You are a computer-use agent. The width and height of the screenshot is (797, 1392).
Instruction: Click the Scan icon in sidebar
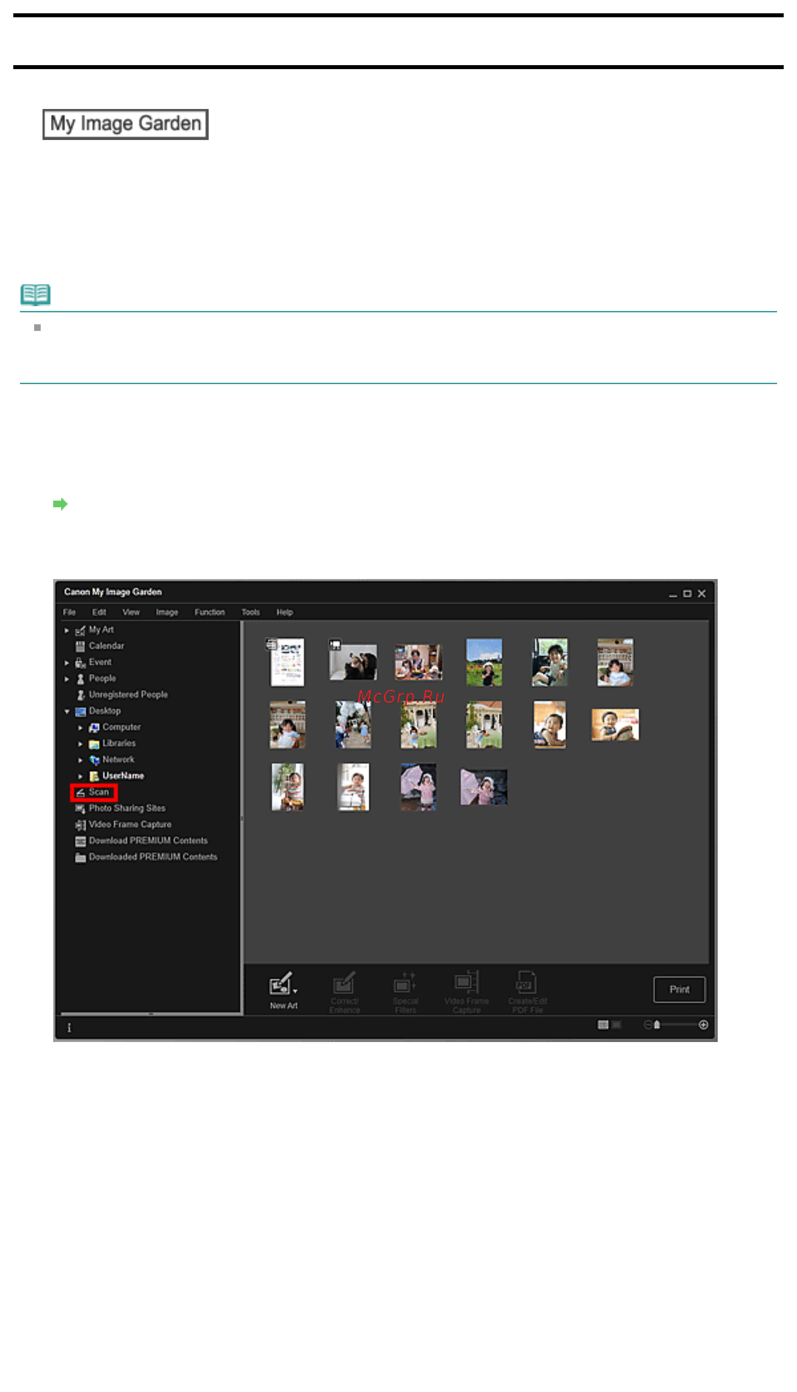pos(81,793)
